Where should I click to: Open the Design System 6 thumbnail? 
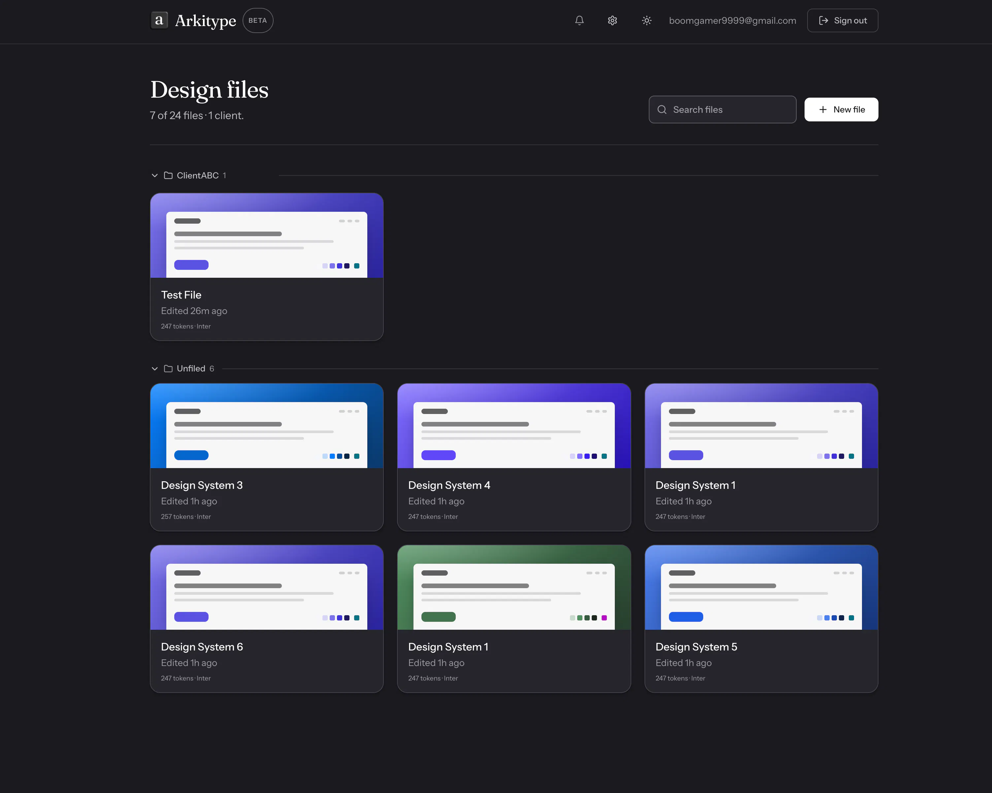[x=267, y=587]
